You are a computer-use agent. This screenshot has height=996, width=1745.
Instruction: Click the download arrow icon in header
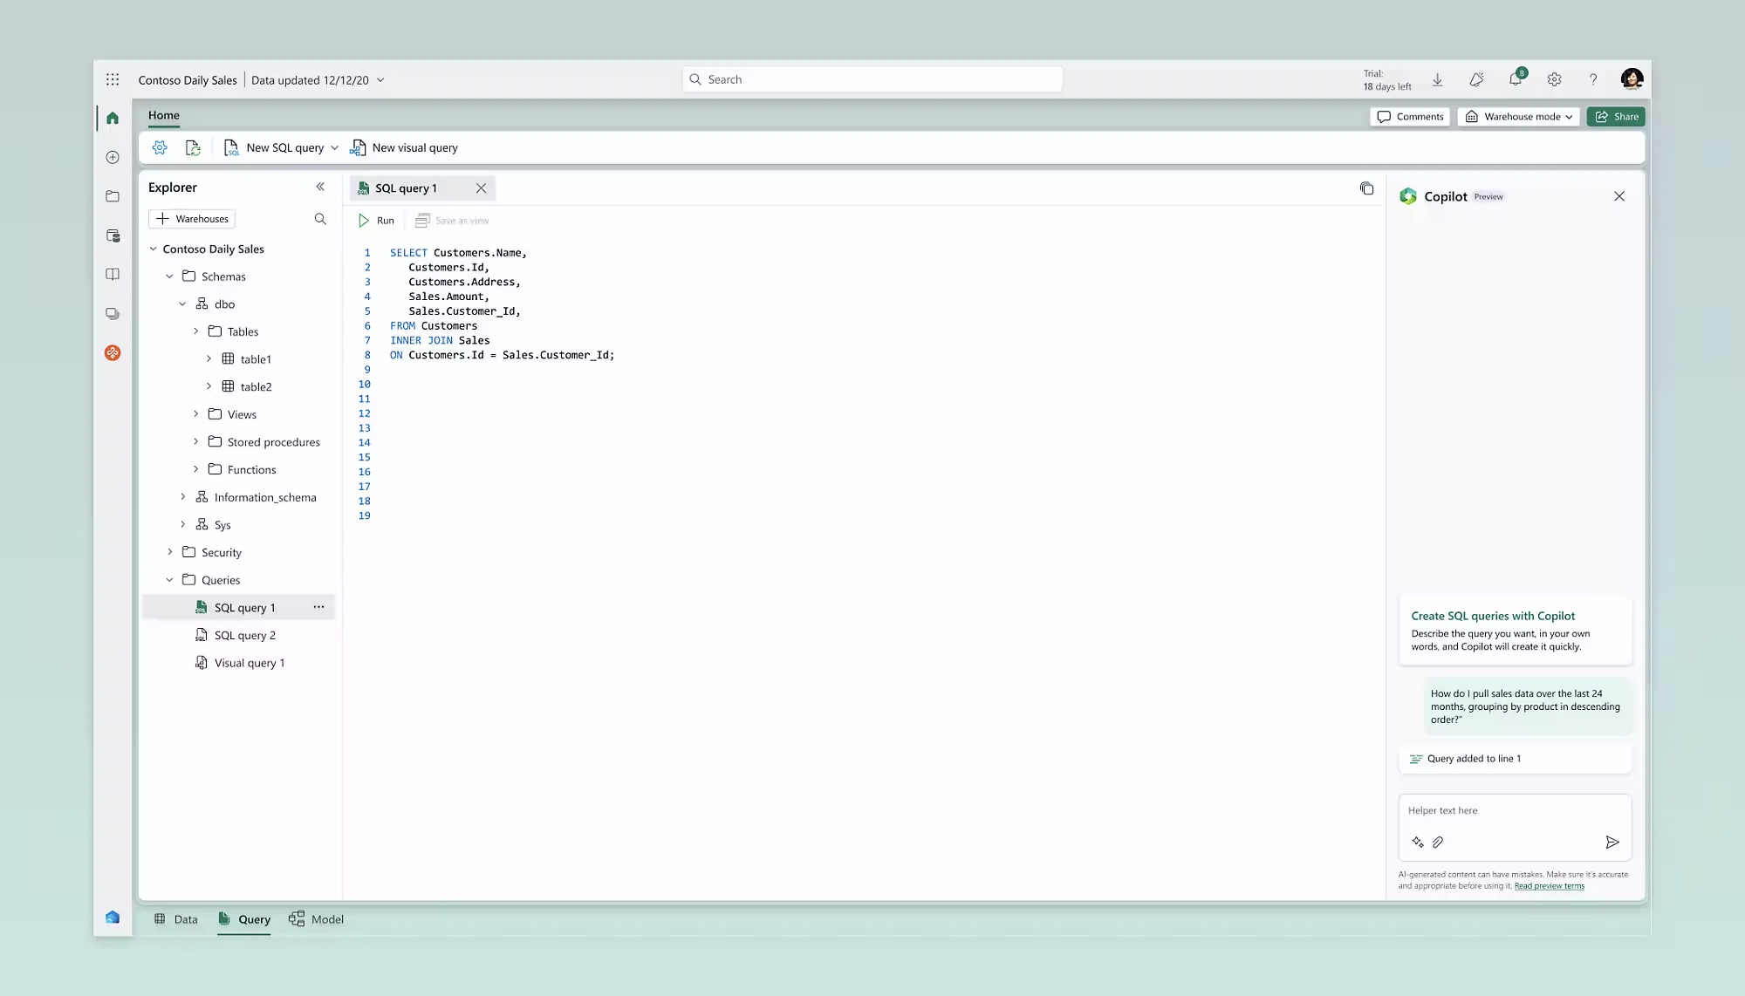[x=1437, y=79]
